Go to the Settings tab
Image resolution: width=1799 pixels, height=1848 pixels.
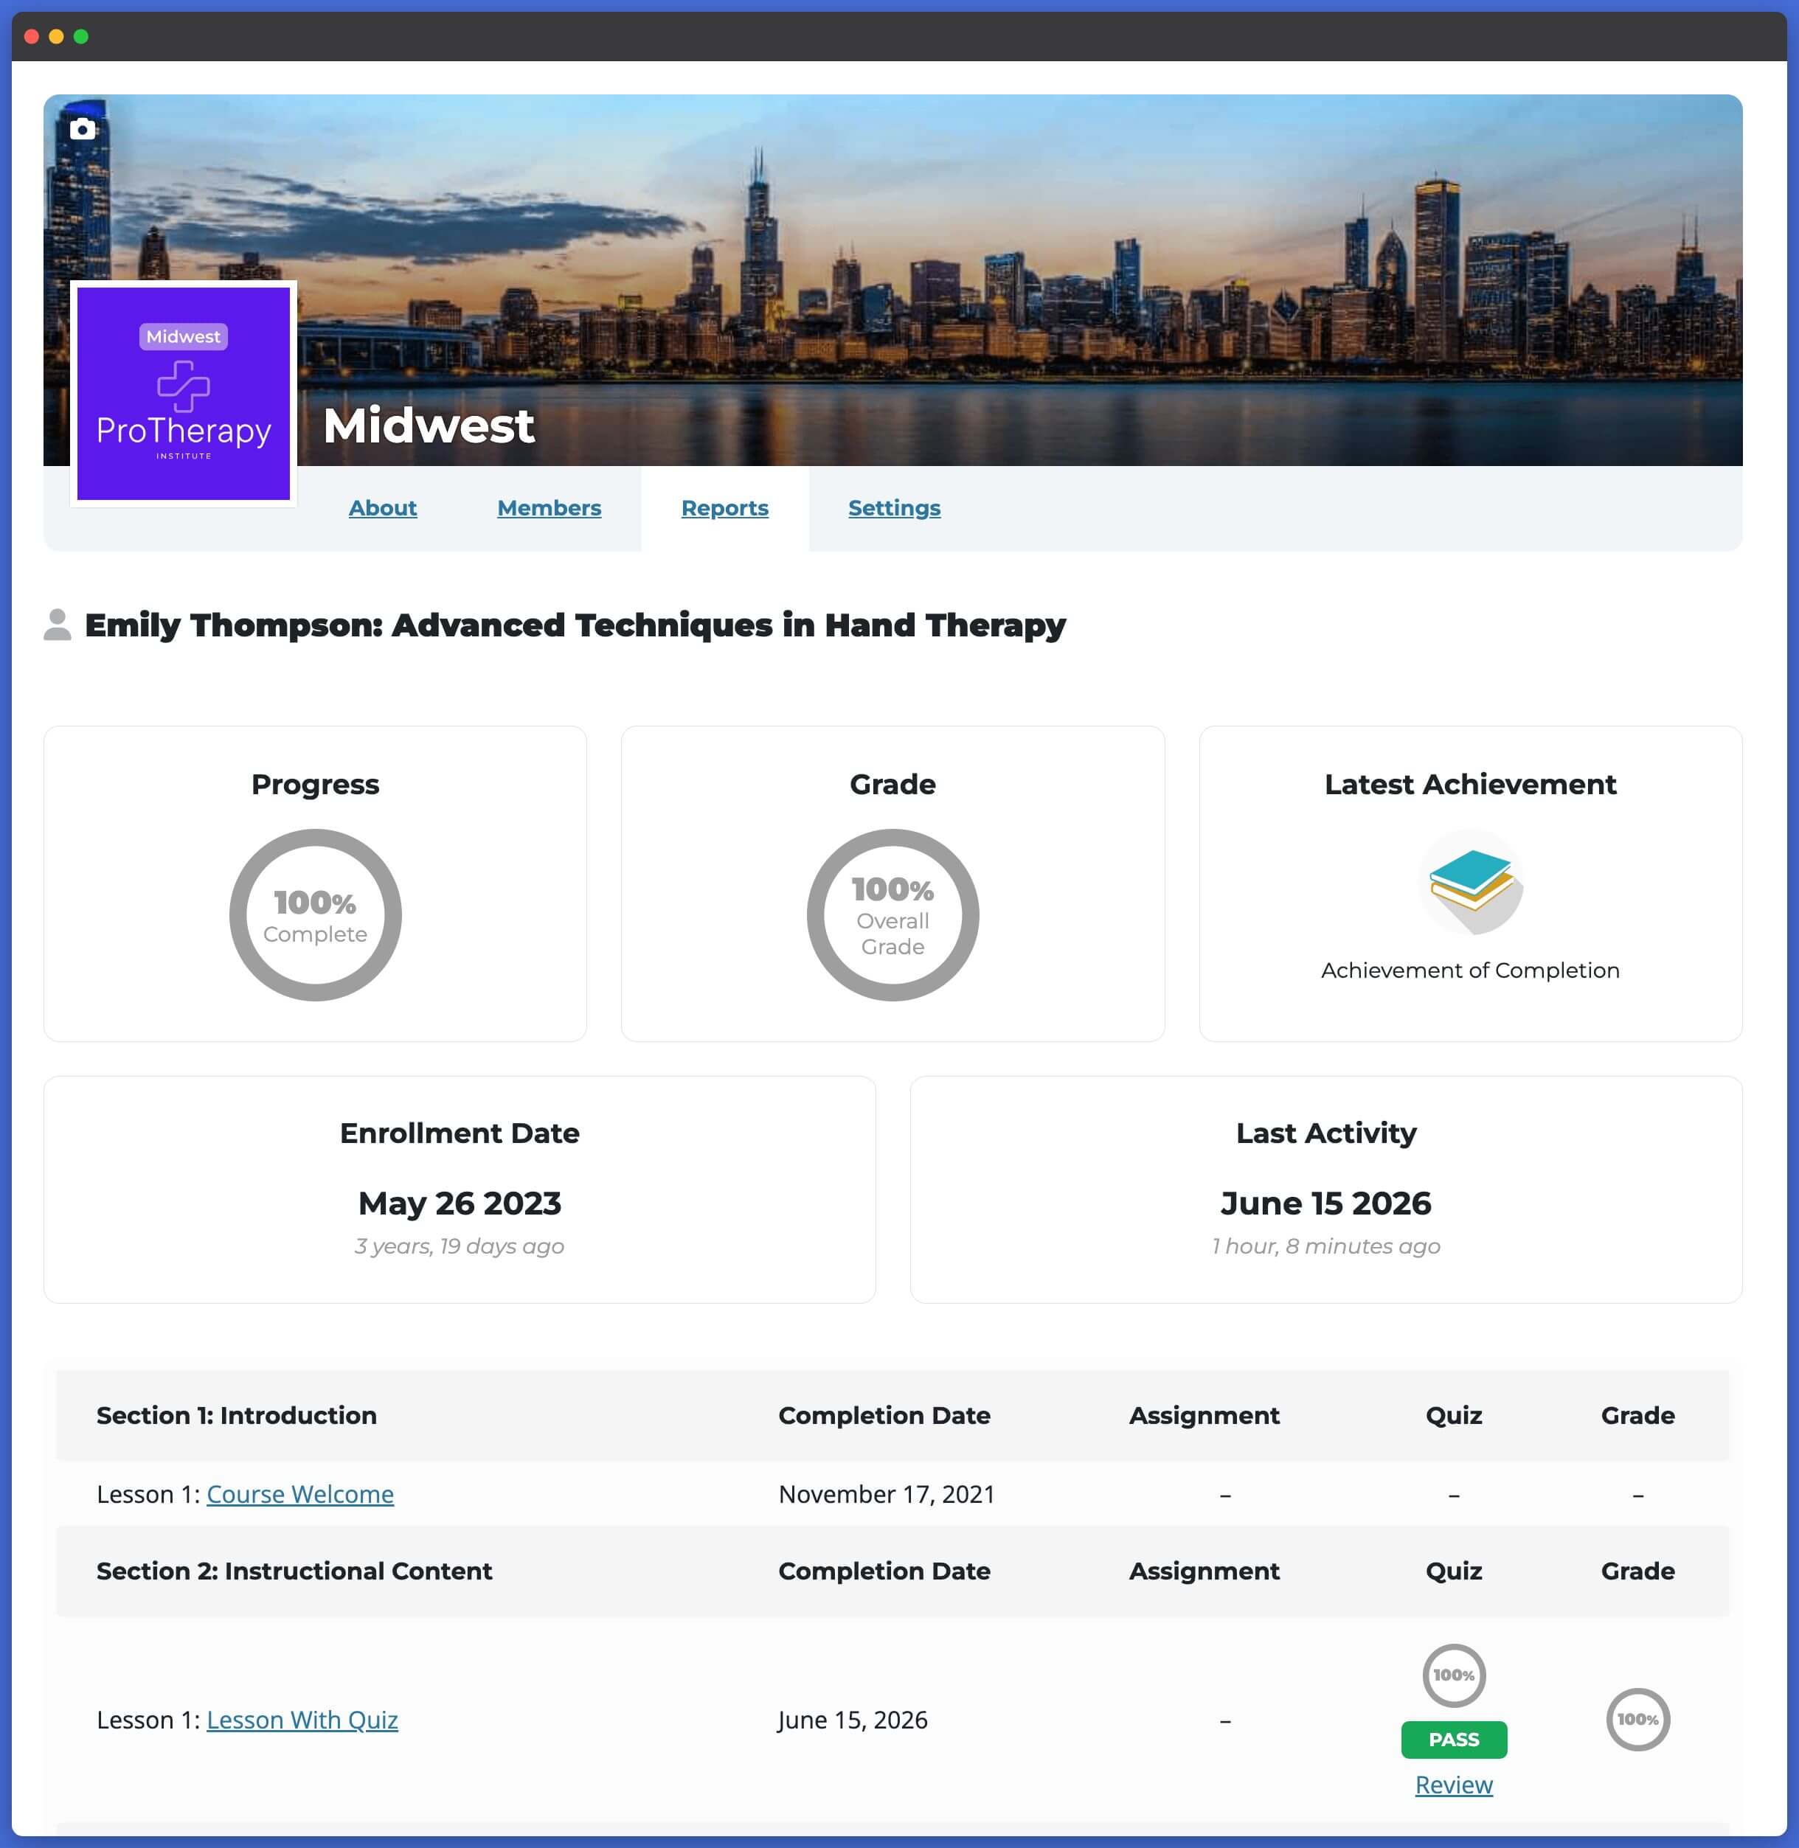coord(894,508)
